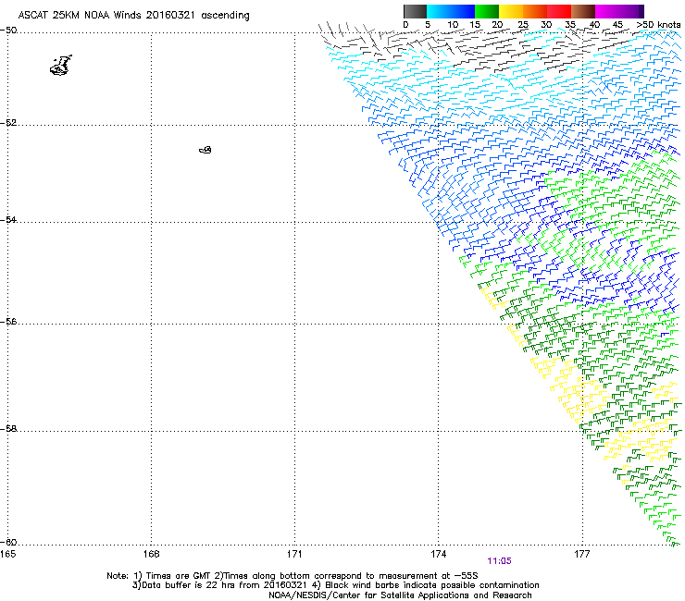Image resolution: width=685 pixels, height=601 pixels.
Task: Click the -52 latitude axis label
Action: coord(8,123)
